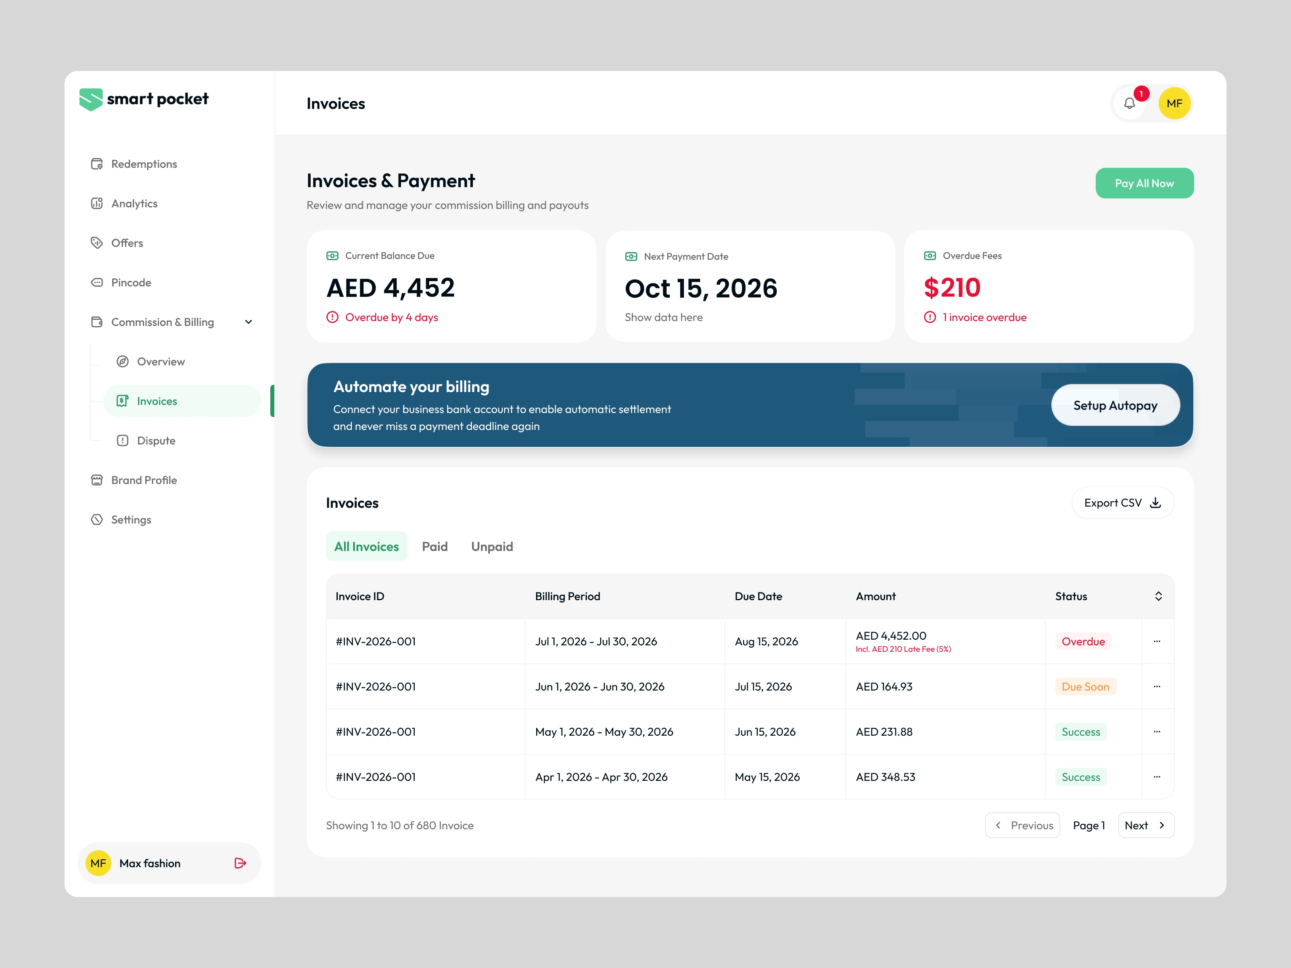The height and width of the screenshot is (968, 1291).
Task: Click the Pincode sidebar icon
Action: point(97,282)
